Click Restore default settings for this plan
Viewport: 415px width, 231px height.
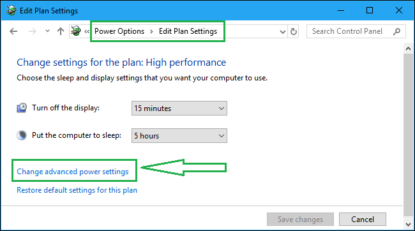(x=77, y=190)
